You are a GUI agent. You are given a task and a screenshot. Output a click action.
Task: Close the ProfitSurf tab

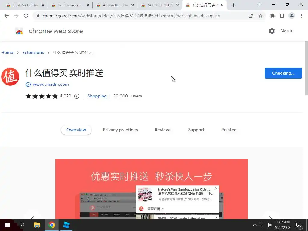(x=43, y=5)
